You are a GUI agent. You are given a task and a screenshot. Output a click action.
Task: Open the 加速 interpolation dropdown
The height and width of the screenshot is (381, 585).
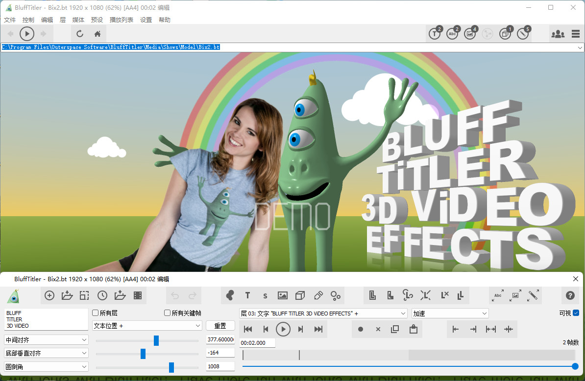[450, 314]
